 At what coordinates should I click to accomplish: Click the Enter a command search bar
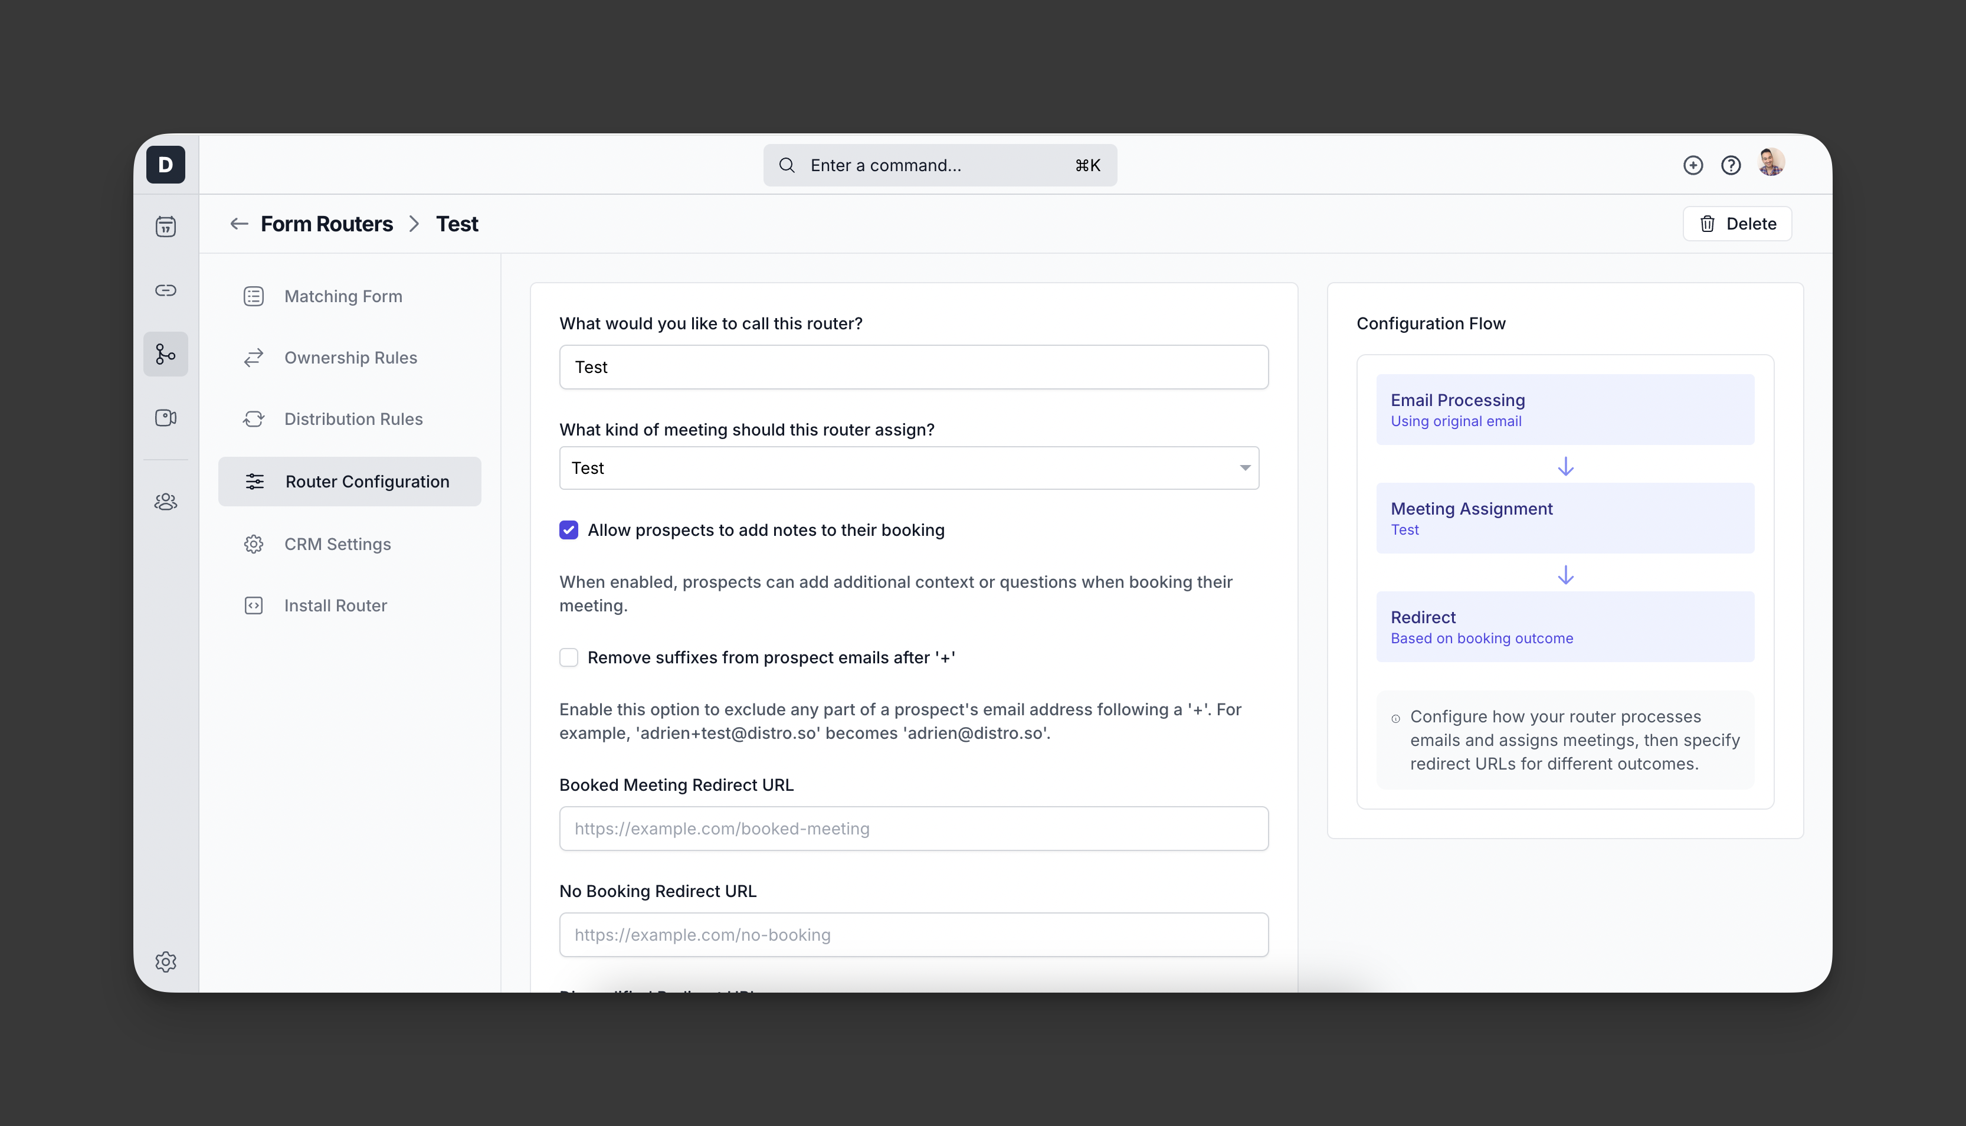tap(939, 165)
